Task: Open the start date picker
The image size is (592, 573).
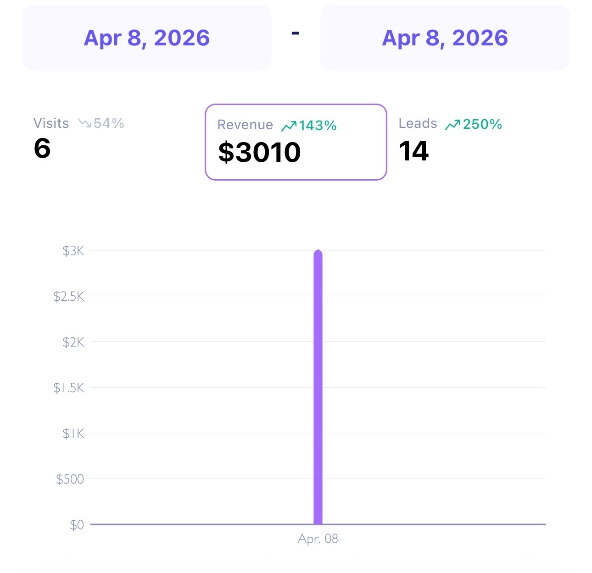Action: click(146, 38)
